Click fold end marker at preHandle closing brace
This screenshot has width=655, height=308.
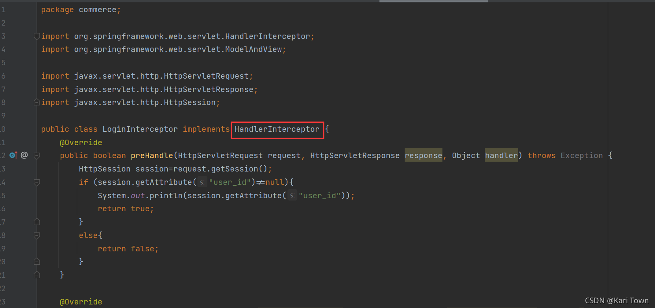pos(37,275)
